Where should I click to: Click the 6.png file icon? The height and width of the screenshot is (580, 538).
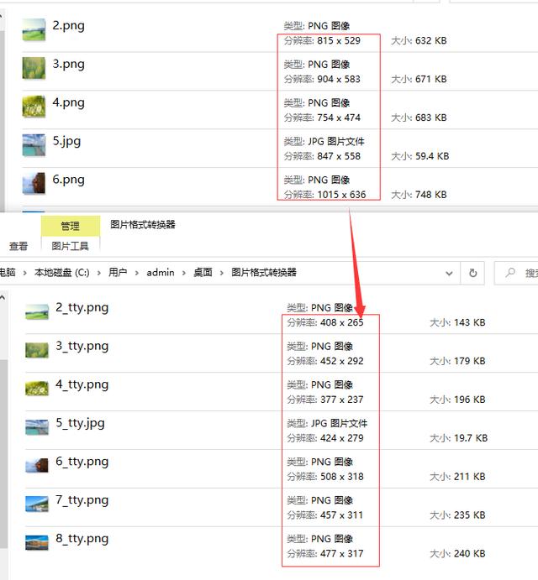34,183
